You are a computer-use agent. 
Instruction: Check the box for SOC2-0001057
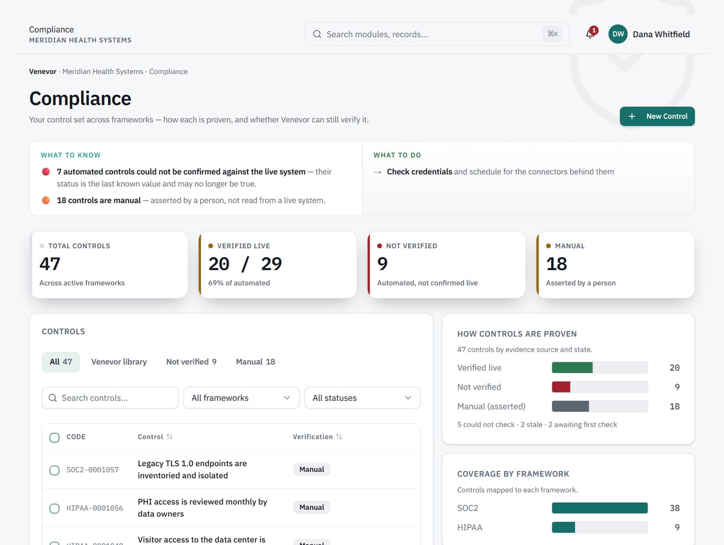pyautogui.click(x=54, y=470)
